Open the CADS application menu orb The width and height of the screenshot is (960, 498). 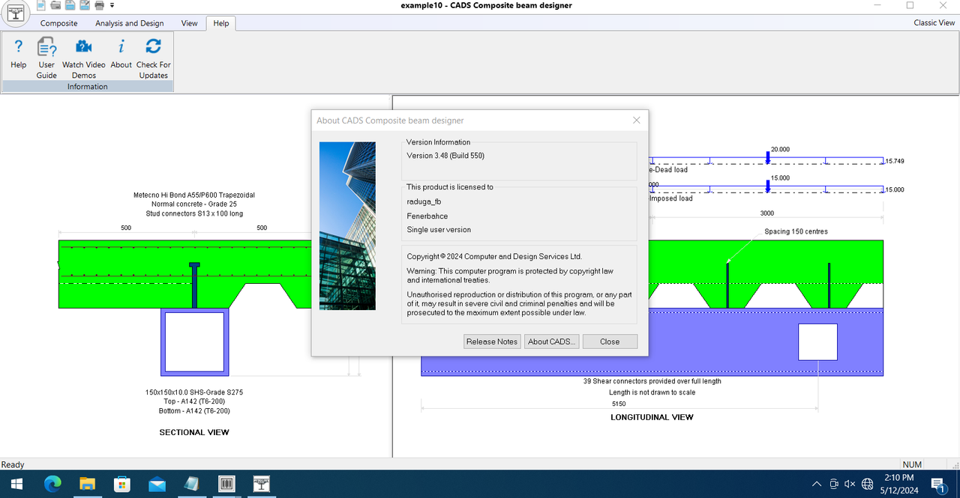pyautogui.click(x=14, y=14)
